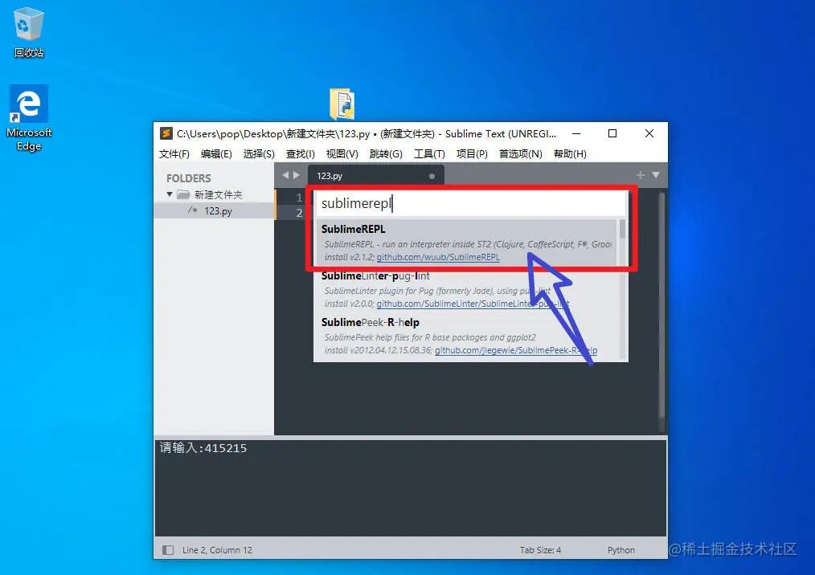
Task: Collapse the 新建文件夹 folder tree arrow
Action: point(170,194)
